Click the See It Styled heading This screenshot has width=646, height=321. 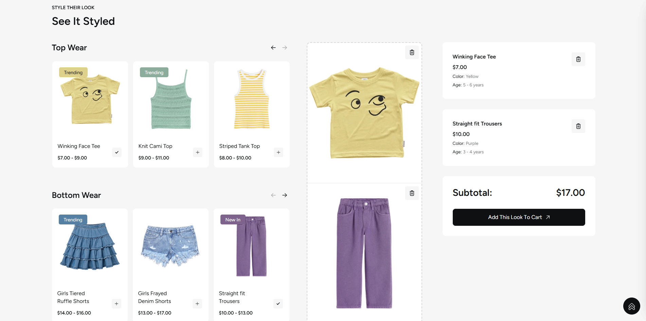(x=84, y=21)
